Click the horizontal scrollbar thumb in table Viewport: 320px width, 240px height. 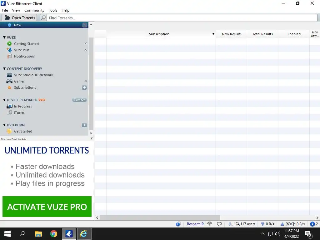pyautogui.click(x=160, y=217)
